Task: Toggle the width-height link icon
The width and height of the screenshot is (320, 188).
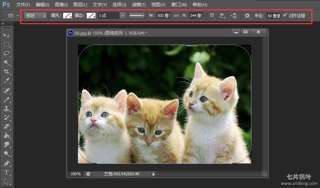Action: click(176, 16)
